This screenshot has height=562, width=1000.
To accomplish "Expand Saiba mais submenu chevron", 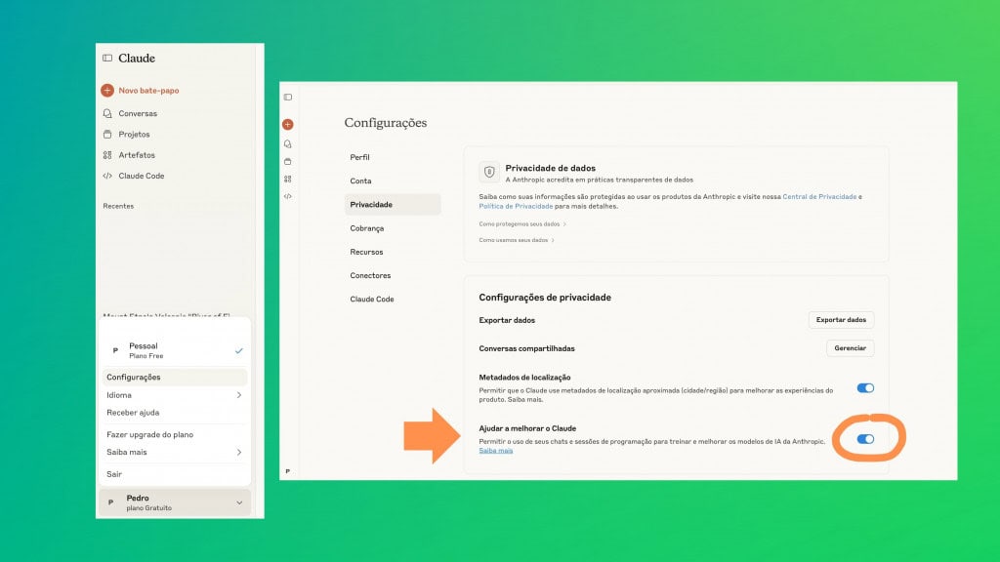I will [x=239, y=453].
